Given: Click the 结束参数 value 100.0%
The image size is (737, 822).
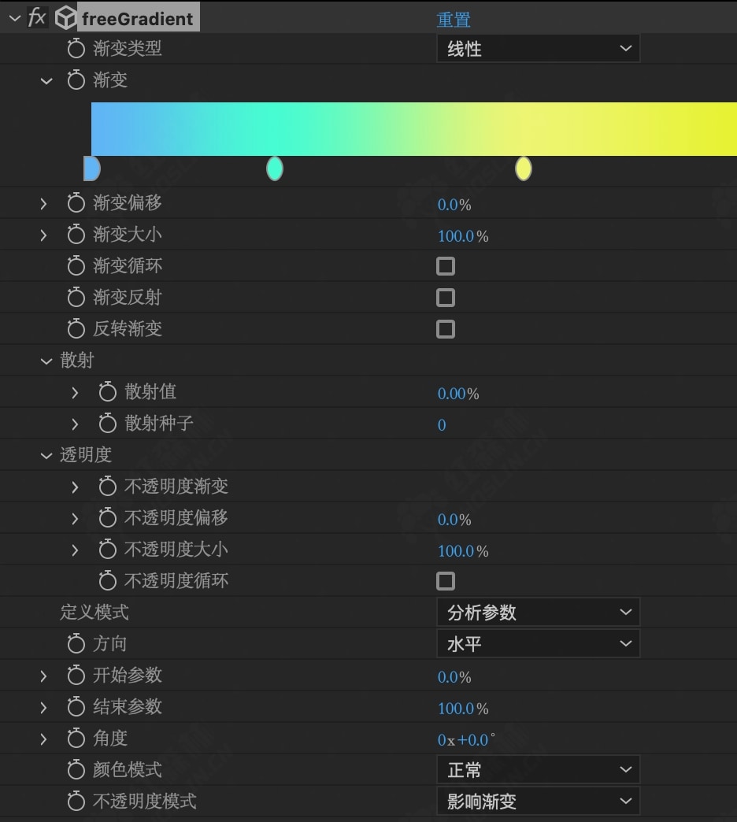Looking at the screenshot, I should 462,709.
